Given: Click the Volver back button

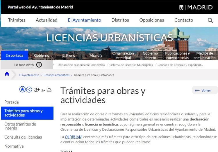Looking at the screenshot, I should pyautogui.click(x=205, y=90).
